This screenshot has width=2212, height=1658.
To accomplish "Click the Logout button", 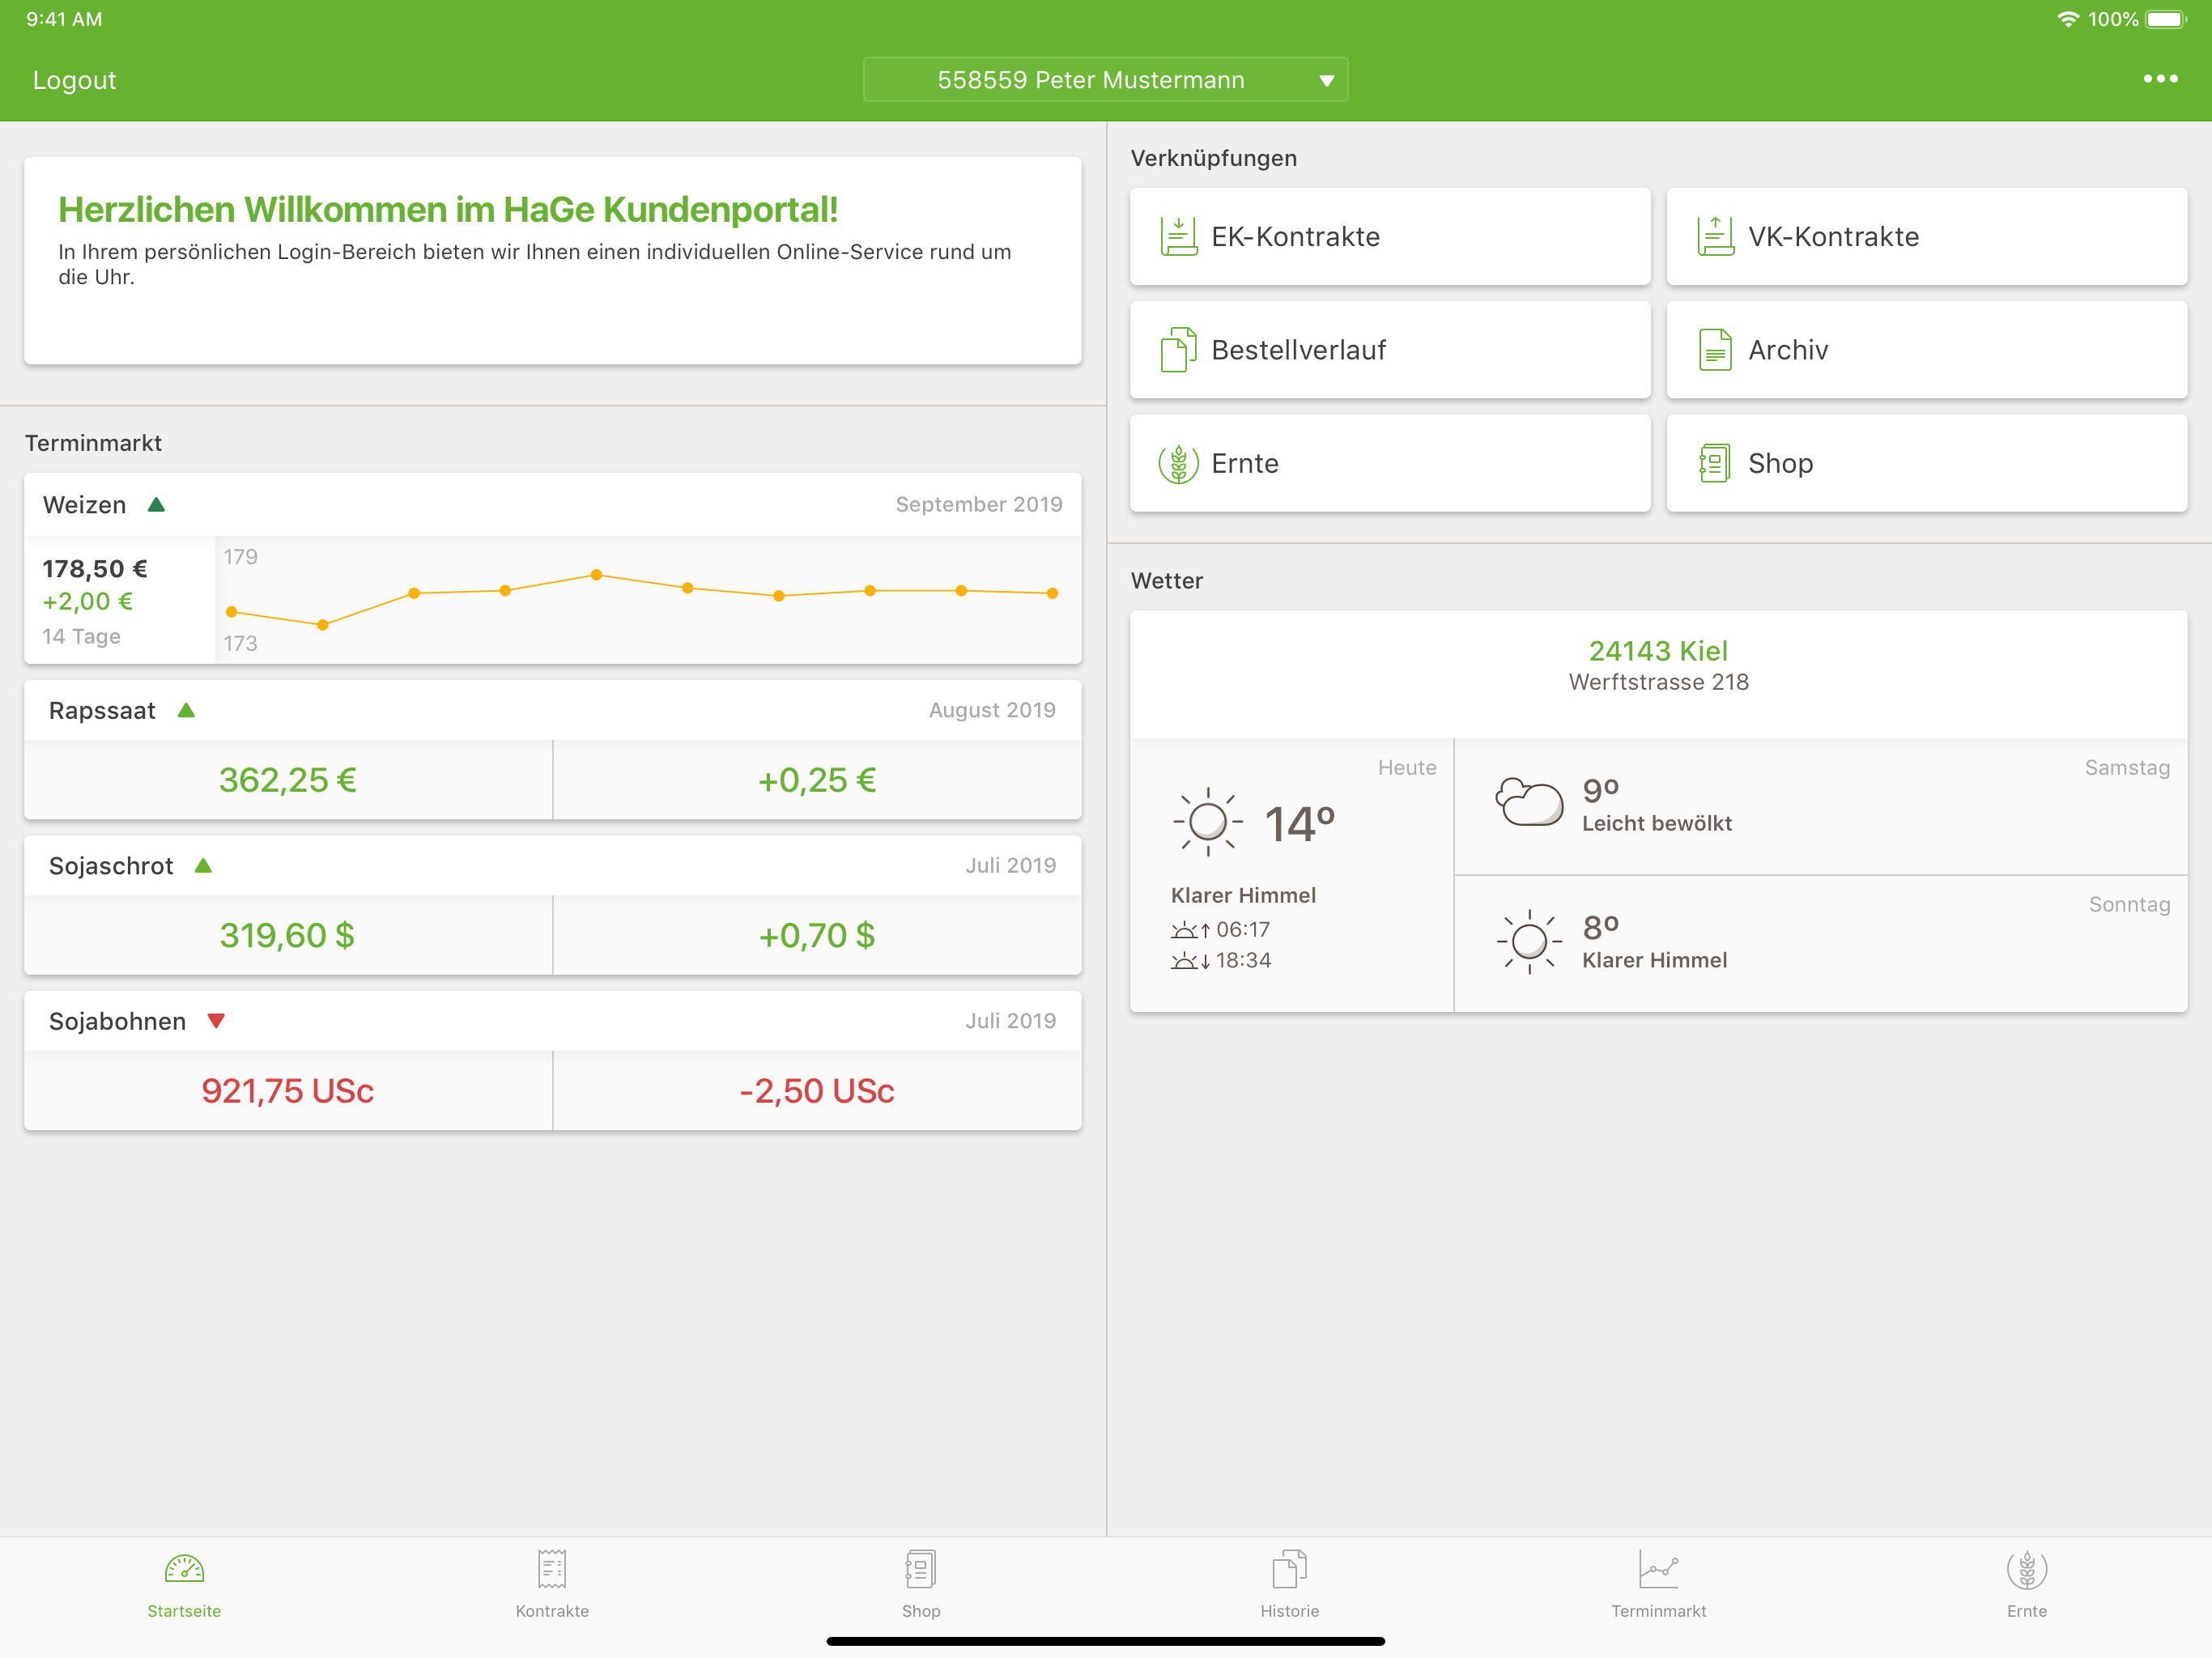I will click(74, 80).
